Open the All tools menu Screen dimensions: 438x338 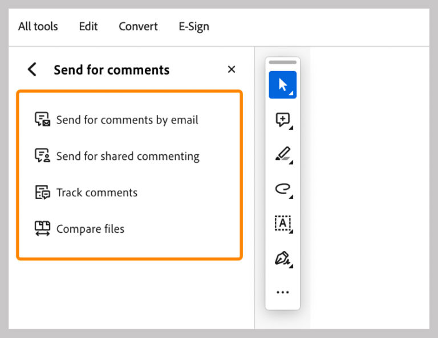[38, 27]
